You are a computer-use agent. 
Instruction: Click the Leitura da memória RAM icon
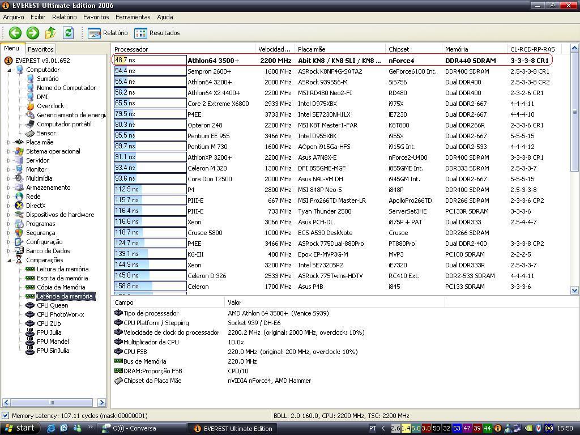[x=31, y=269]
